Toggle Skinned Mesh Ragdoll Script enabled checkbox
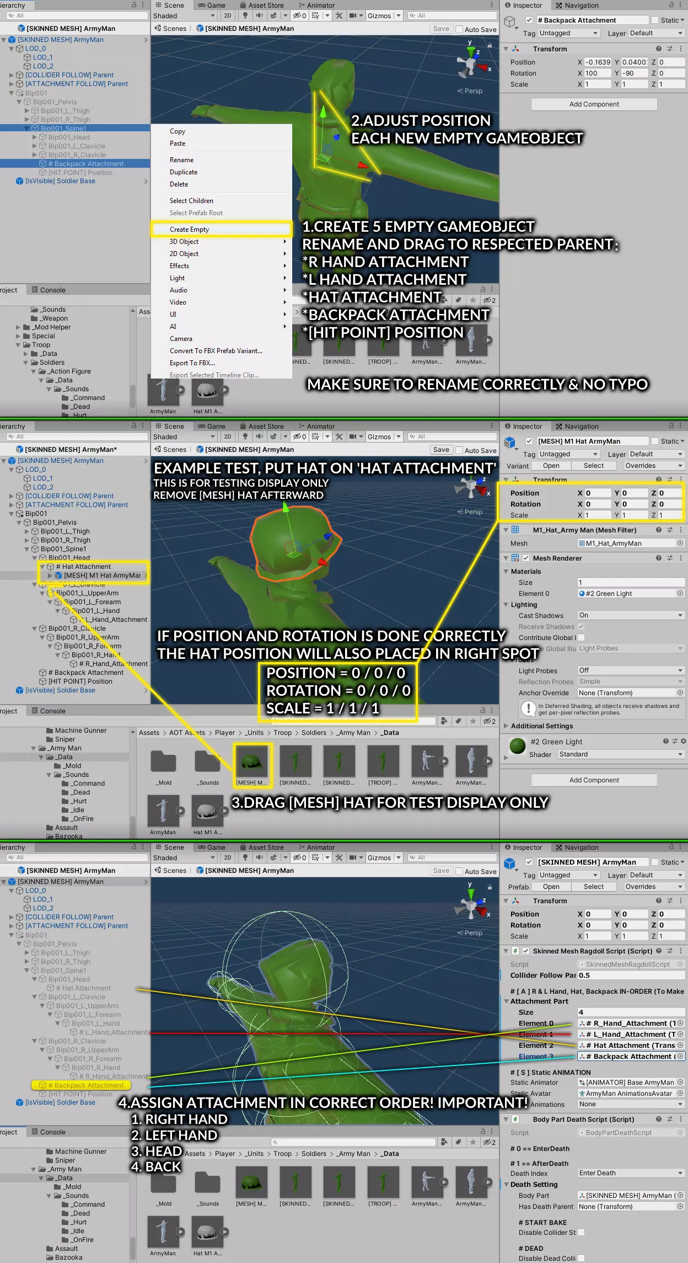The width and height of the screenshot is (688, 1263). (526, 951)
